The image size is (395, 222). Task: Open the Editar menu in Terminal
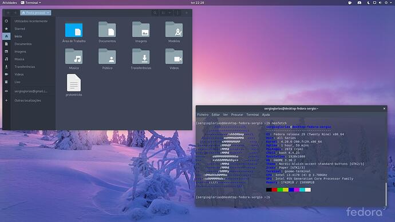pyautogui.click(x=216, y=114)
